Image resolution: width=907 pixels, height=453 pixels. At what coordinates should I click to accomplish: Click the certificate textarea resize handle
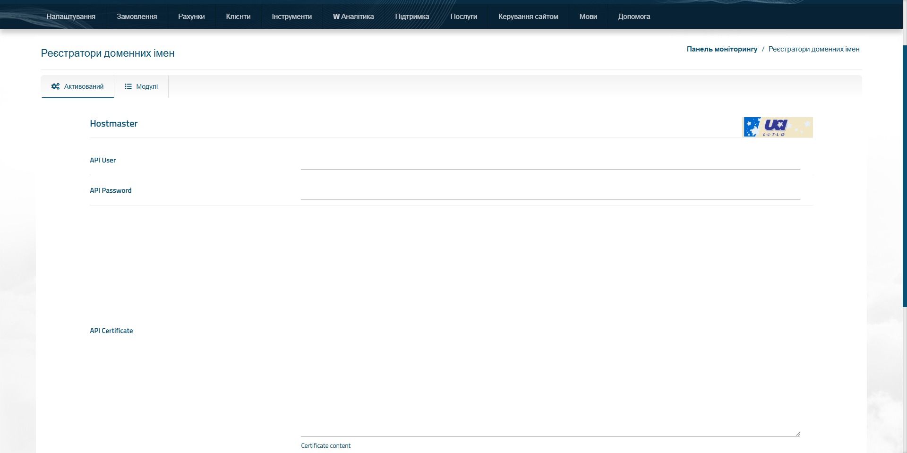pyautogui.click(x=797, y=434)
